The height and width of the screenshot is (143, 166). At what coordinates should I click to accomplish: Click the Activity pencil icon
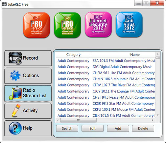[16, 110]
